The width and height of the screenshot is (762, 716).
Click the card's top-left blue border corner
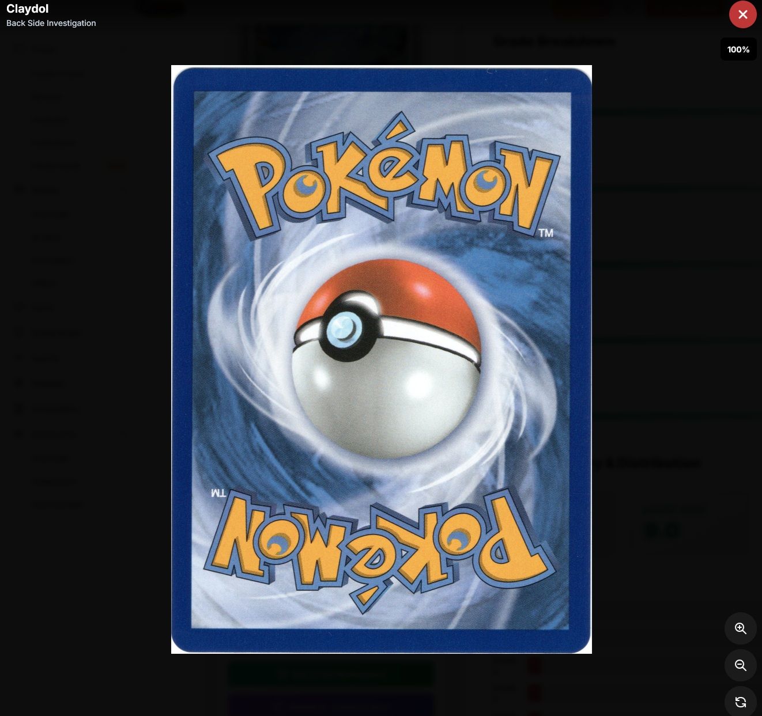[183, 78]
